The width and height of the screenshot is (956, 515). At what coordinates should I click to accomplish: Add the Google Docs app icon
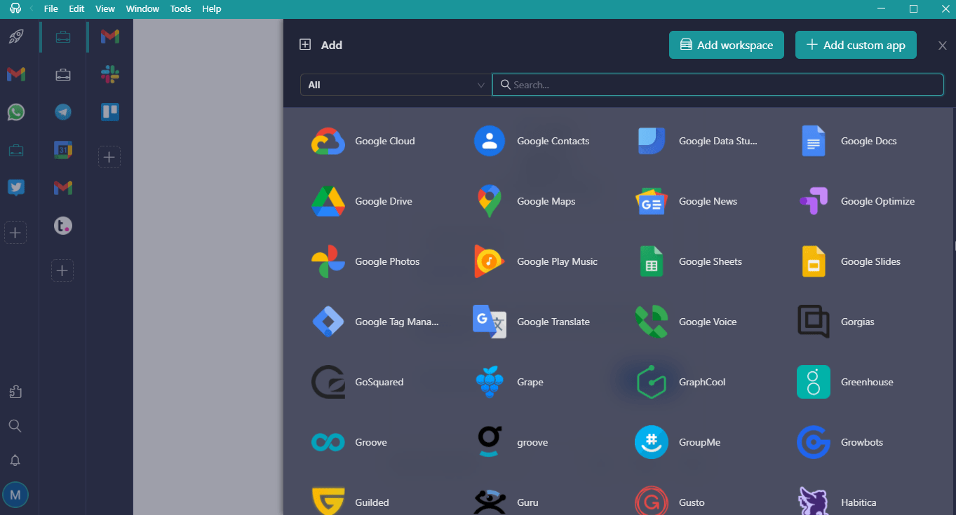814,141
